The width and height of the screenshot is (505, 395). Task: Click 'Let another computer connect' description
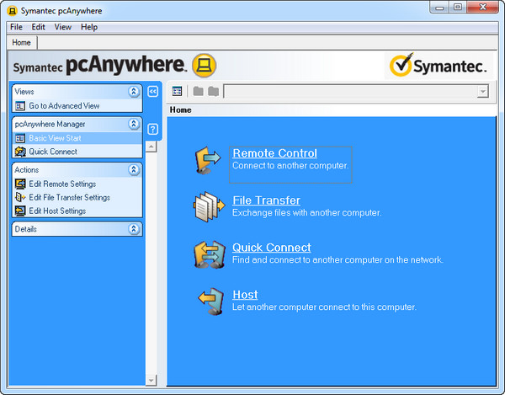pos(324,307)
